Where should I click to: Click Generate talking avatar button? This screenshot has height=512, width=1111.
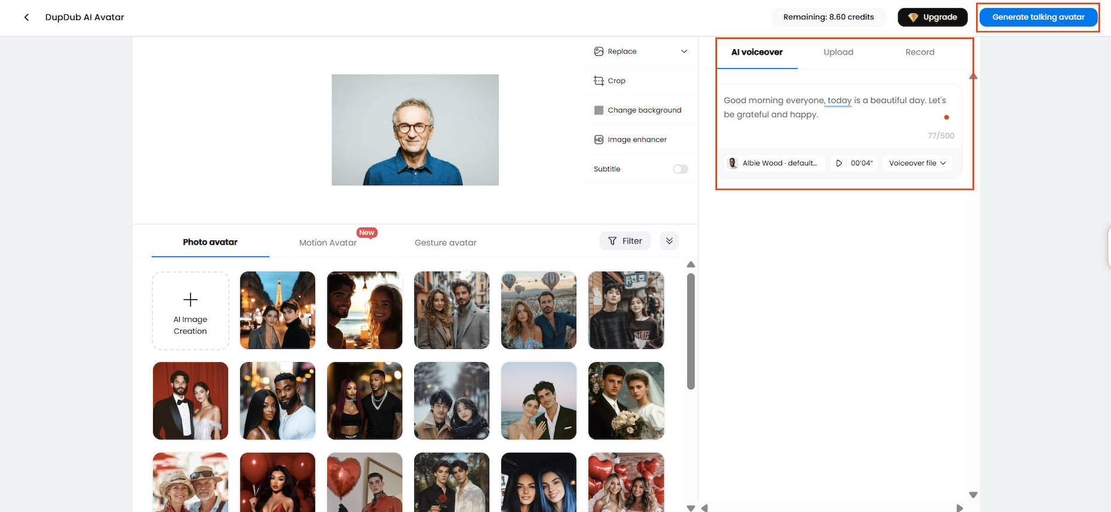pos(1038,17)
